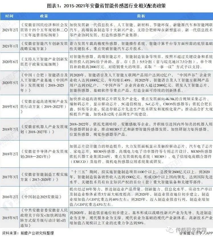Click analysis text '加快发展新一代信息技术'

pos(141,30)
